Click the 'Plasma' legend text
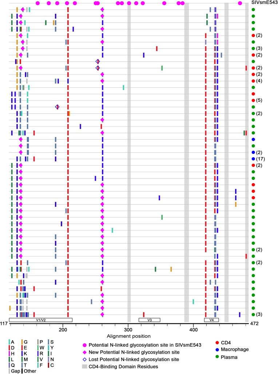Screen dimensions: 278x374 [229, 357]
